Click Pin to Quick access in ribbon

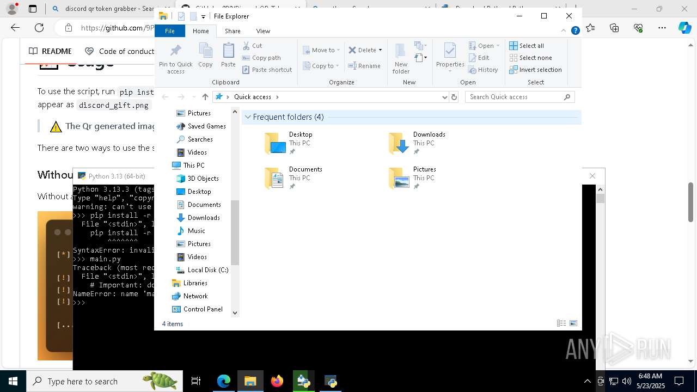(x=175, y=58)
